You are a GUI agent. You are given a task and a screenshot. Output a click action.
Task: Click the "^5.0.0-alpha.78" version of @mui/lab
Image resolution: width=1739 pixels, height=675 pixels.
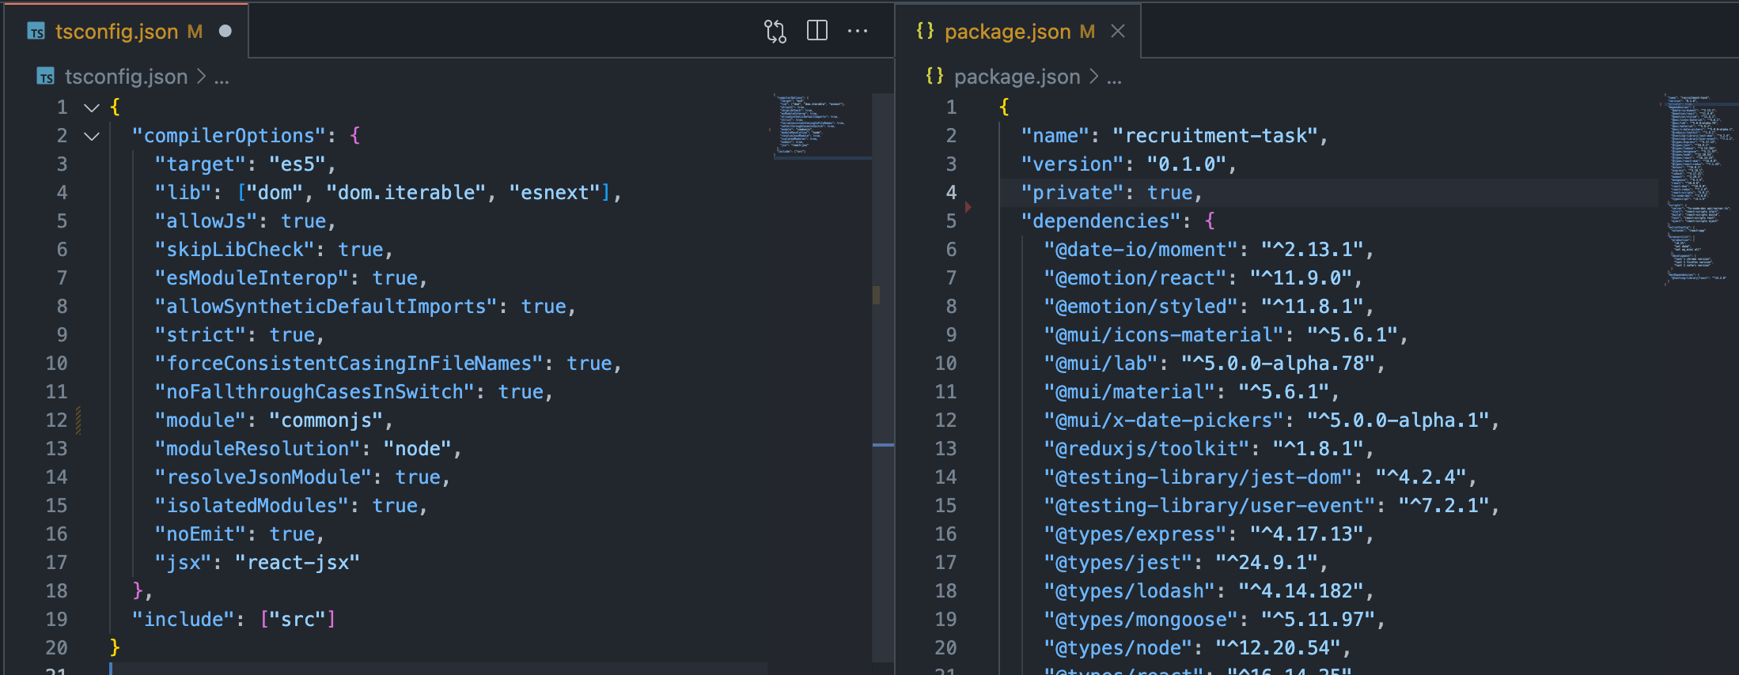pyautogui.click(x=1279, y=364)
